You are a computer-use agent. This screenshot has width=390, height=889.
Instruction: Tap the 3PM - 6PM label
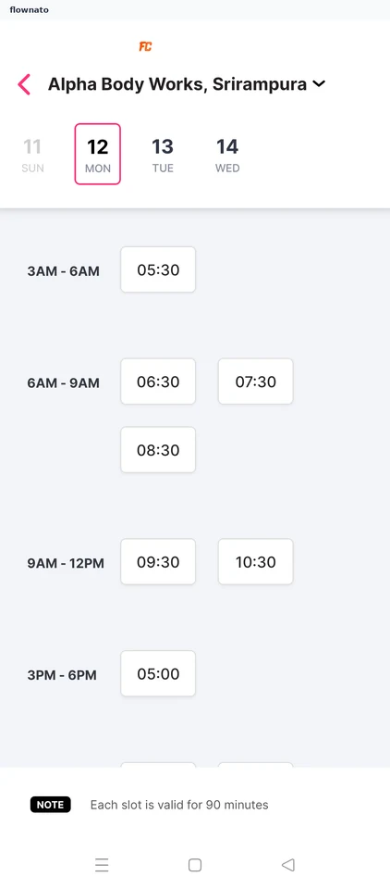[62, 675]
